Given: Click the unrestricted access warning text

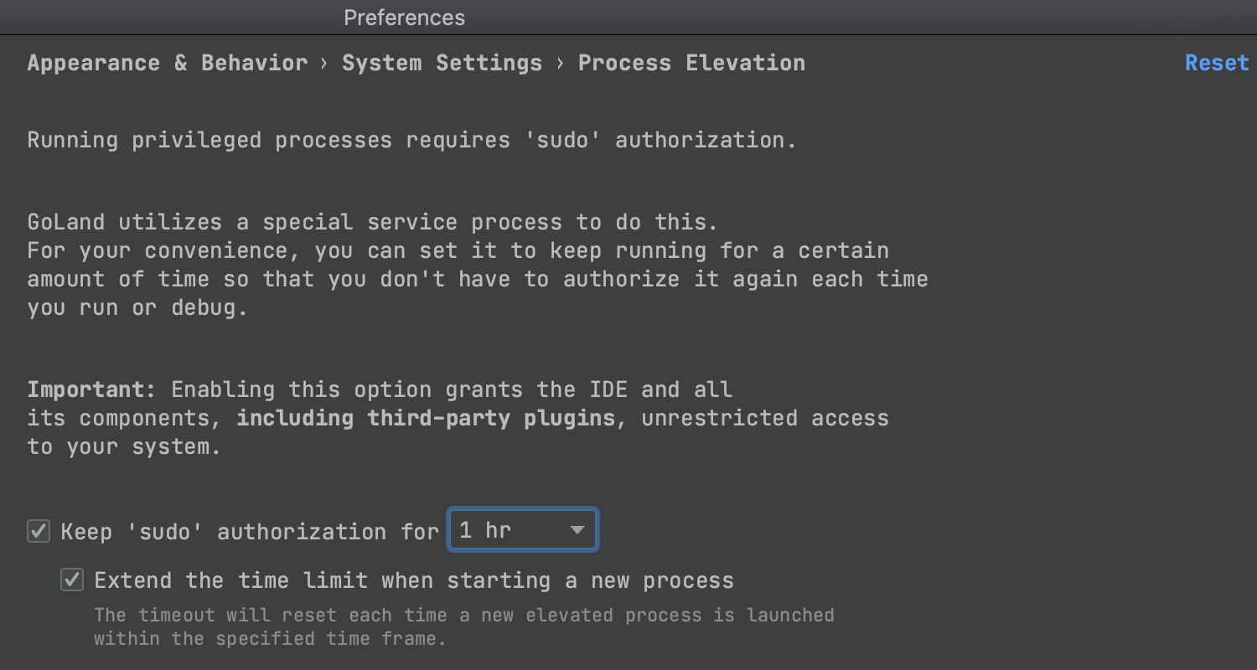Looking at the screenshot, I should click(x=765, y=418).
